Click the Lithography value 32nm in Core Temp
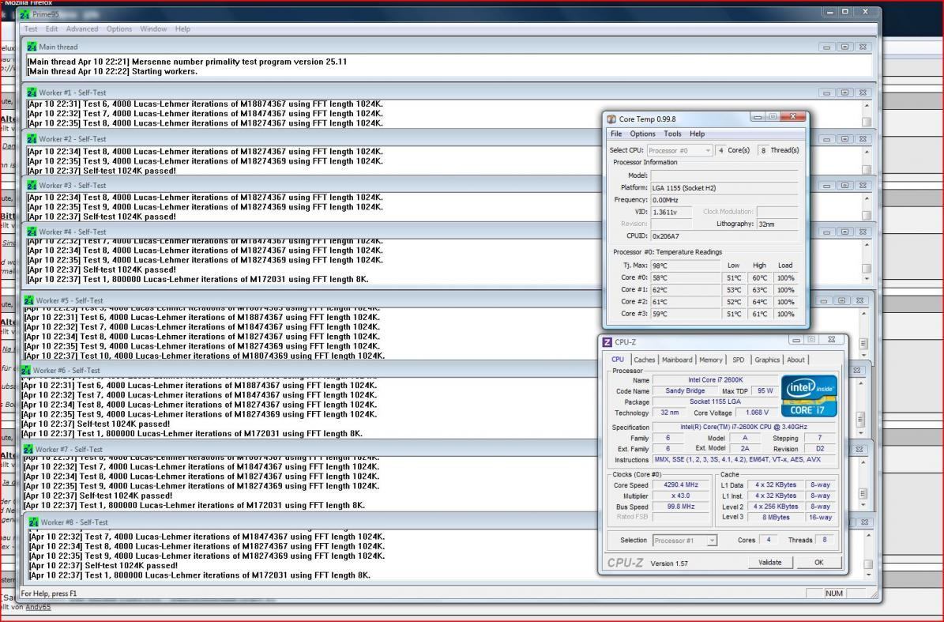This screenshot has width=944, height=622. point(777,224)
